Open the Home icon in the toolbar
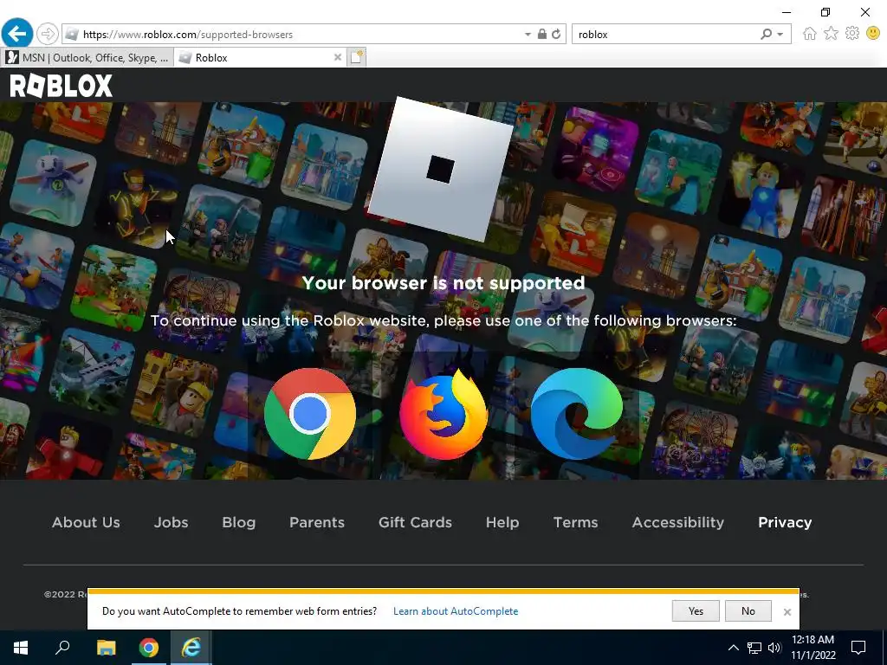The image size is (887, 665). click(810, 34)
